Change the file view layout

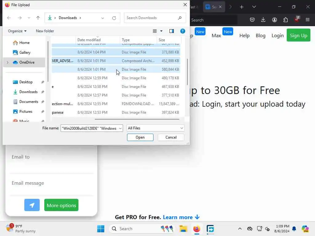(x=155, y=31)
